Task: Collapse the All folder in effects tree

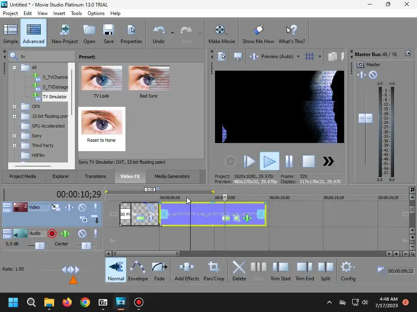Action: (x=14, y=67)
